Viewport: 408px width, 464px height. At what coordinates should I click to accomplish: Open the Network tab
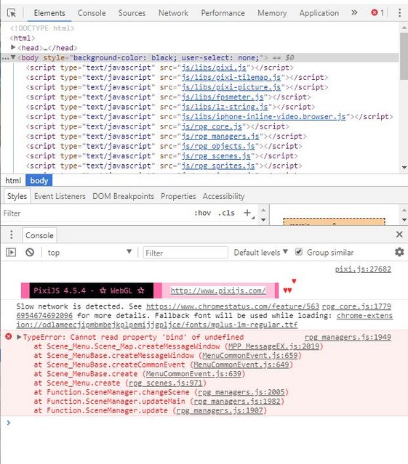[173, 13]
